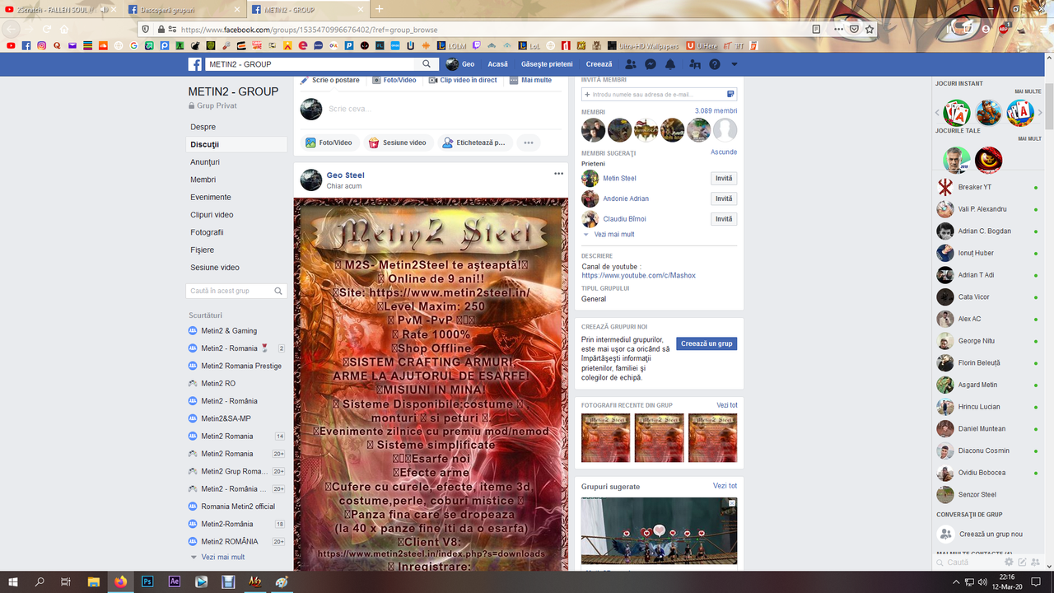
Task: Select Discuții in group menu
Action: (237, 144)
